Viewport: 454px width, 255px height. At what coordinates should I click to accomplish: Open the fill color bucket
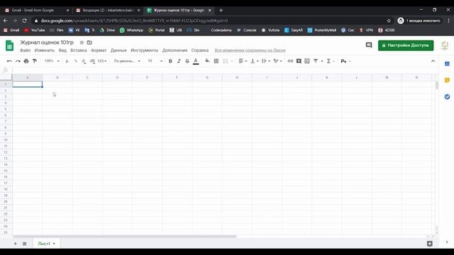point(207,61)
